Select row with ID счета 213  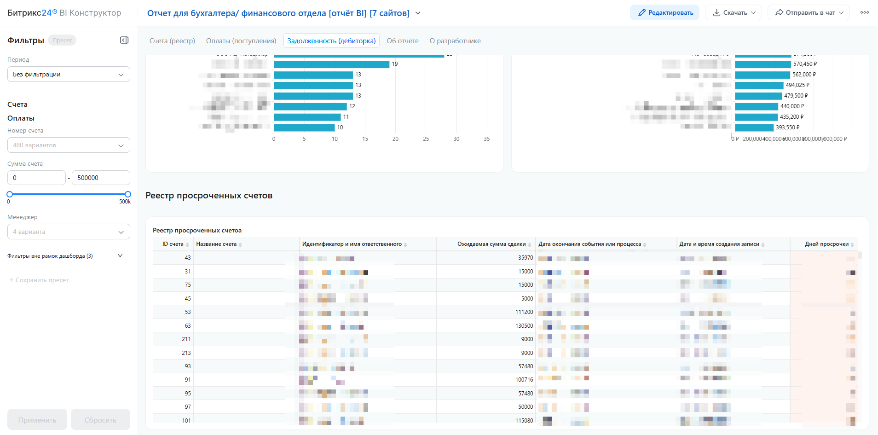point(505,353)
